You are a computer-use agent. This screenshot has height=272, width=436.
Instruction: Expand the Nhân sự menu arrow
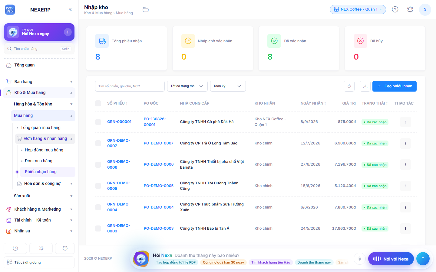click(x=71, y=231)
